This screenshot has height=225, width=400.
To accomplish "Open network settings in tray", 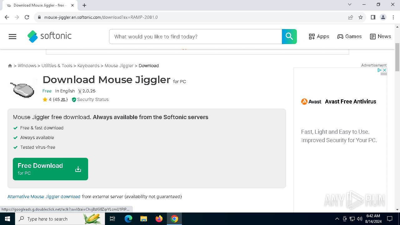I will (352, 219).
